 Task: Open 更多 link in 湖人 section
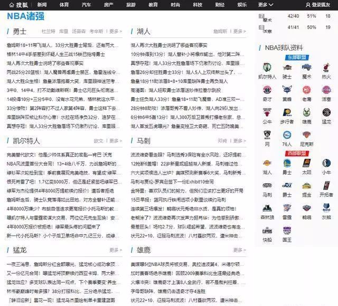239,32
